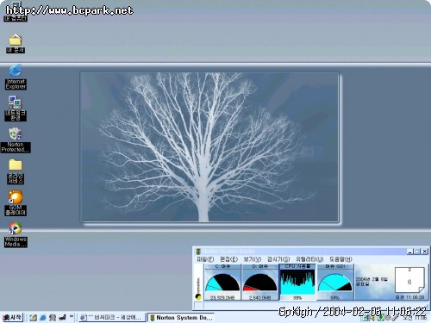Open the 파일(F) menu in Norton System Doctor
The width and height of the screenshot is (431, 323).
click(x=205, y=259)
